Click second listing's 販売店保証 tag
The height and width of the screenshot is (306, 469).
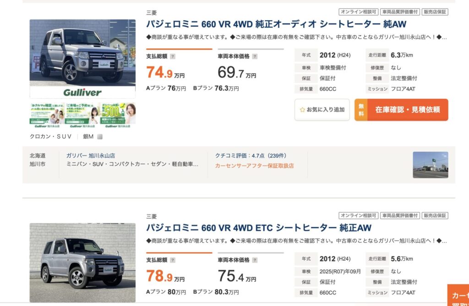point(435,215)
